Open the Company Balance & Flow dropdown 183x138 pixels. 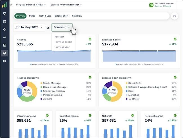click(x=31, y=5)
